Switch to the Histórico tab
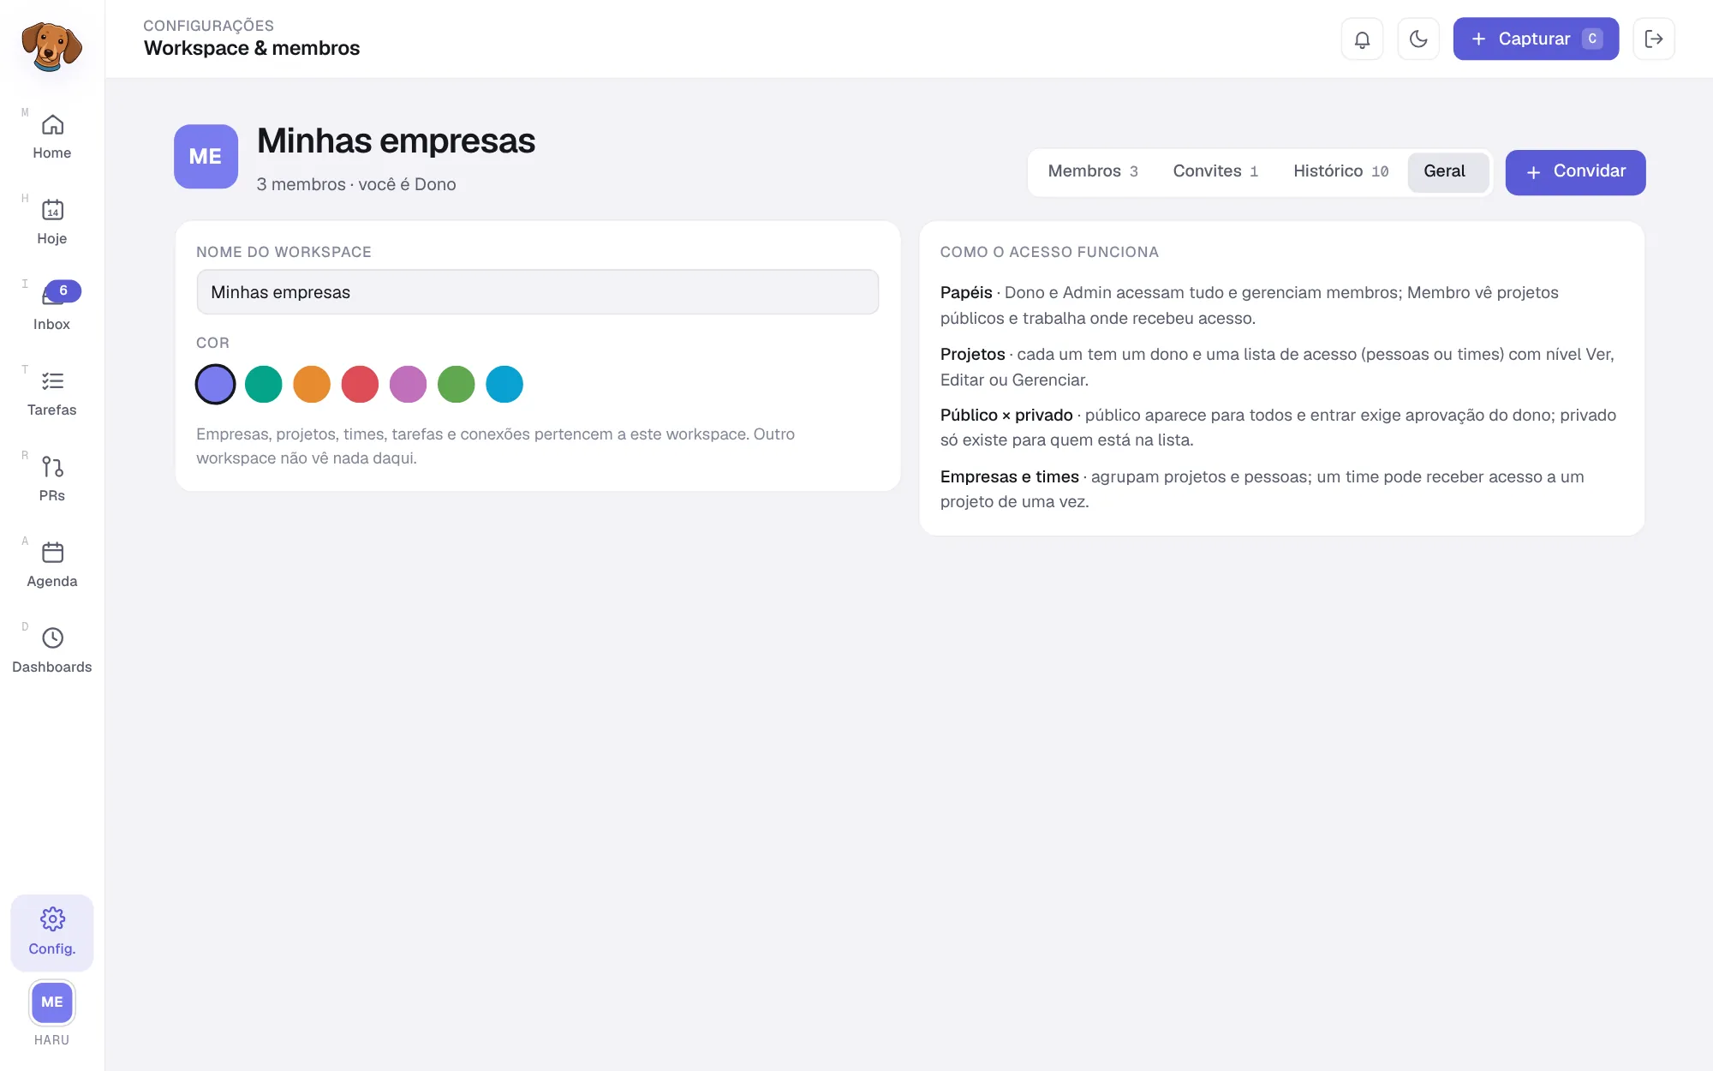This screenshot has height=1071, width=1713. (x=1340, y=171)
